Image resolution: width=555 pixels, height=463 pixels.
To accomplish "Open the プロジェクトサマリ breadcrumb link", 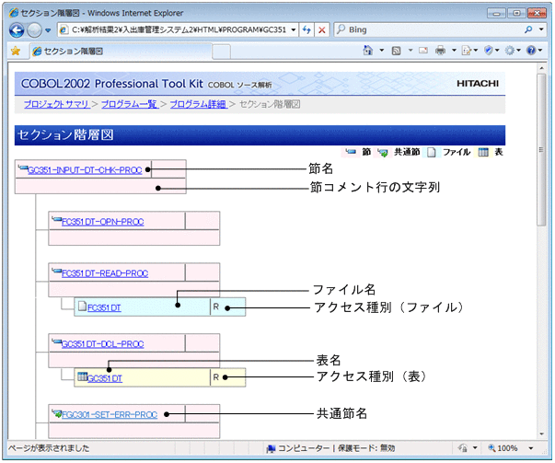I will point(57,104).
